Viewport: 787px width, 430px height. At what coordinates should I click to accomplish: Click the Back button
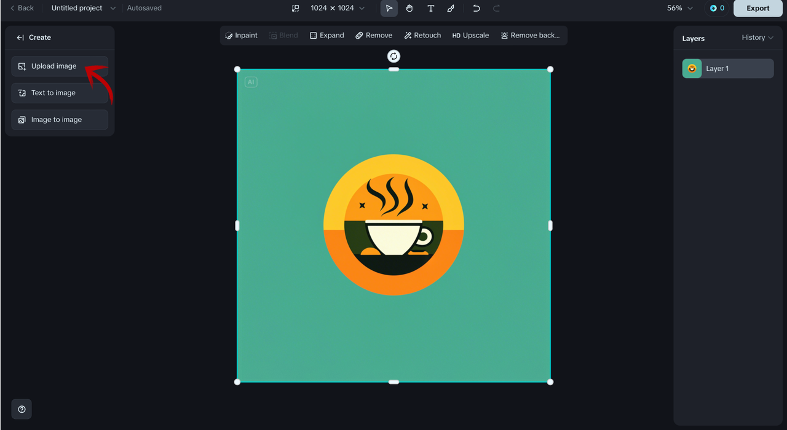click(x=22, y=8)
